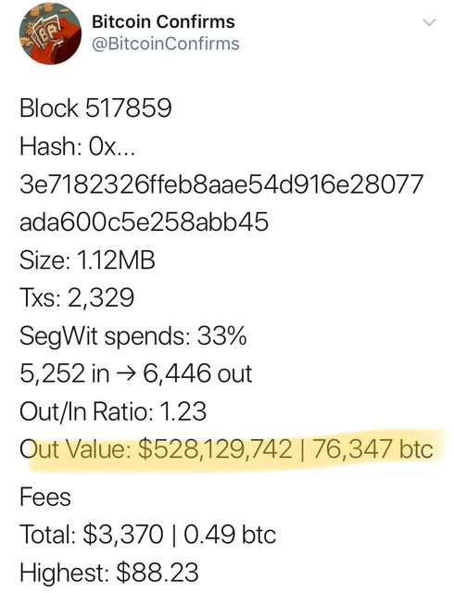Expand the tweet options chevron
454x593 pixels.
pos(429,22)
